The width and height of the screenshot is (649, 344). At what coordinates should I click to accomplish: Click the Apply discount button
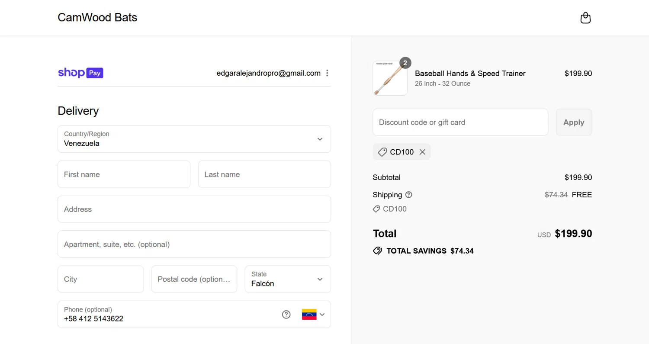(574, 122)
